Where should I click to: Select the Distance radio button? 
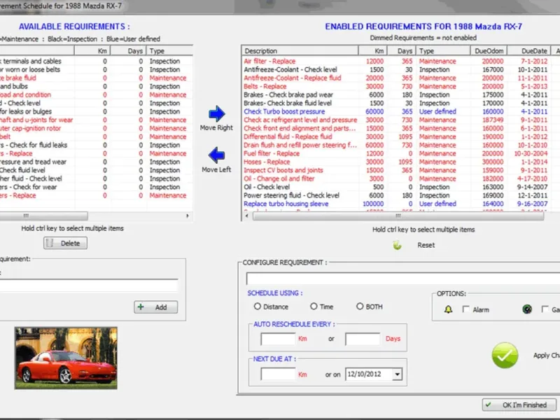click(257, 307)
